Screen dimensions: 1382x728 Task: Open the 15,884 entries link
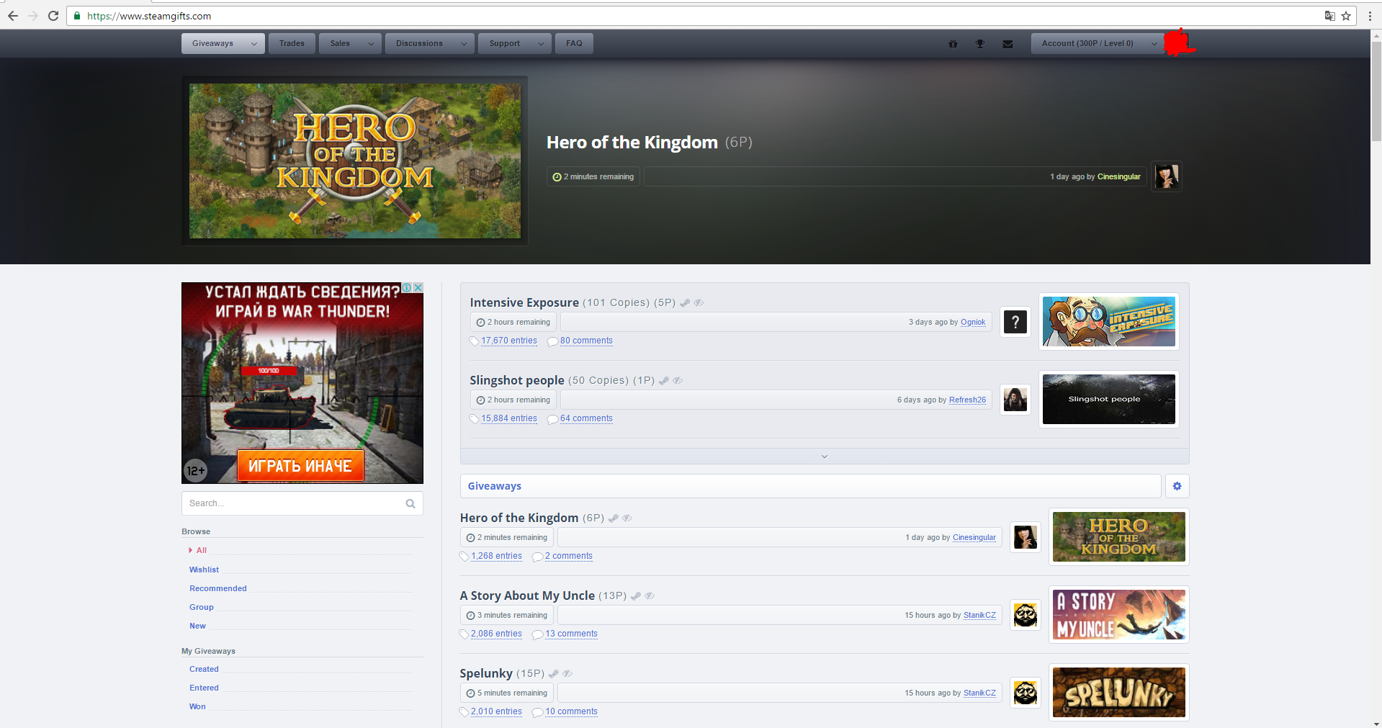[509, 418]
